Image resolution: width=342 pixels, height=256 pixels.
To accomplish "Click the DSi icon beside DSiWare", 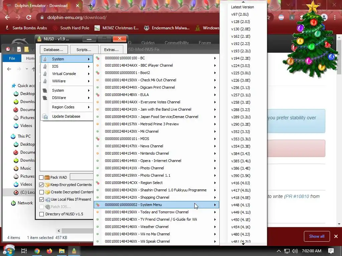I will click(x=45, y=98).
